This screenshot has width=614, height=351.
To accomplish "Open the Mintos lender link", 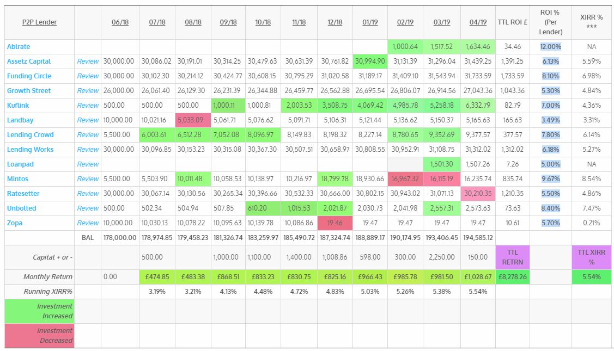I will coord(17,179).
